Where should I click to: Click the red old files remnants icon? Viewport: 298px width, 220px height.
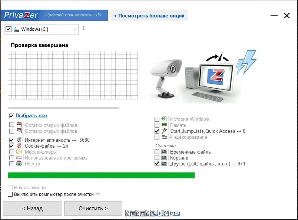(x=19, y=125)
